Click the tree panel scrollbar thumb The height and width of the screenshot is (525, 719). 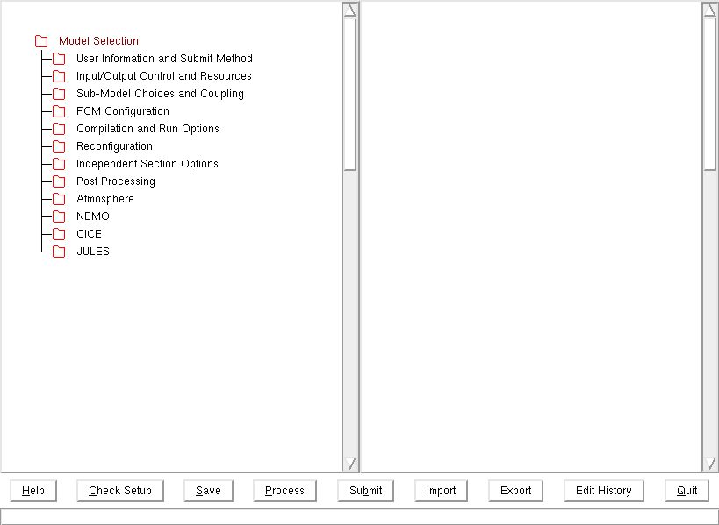click(350, 94)
